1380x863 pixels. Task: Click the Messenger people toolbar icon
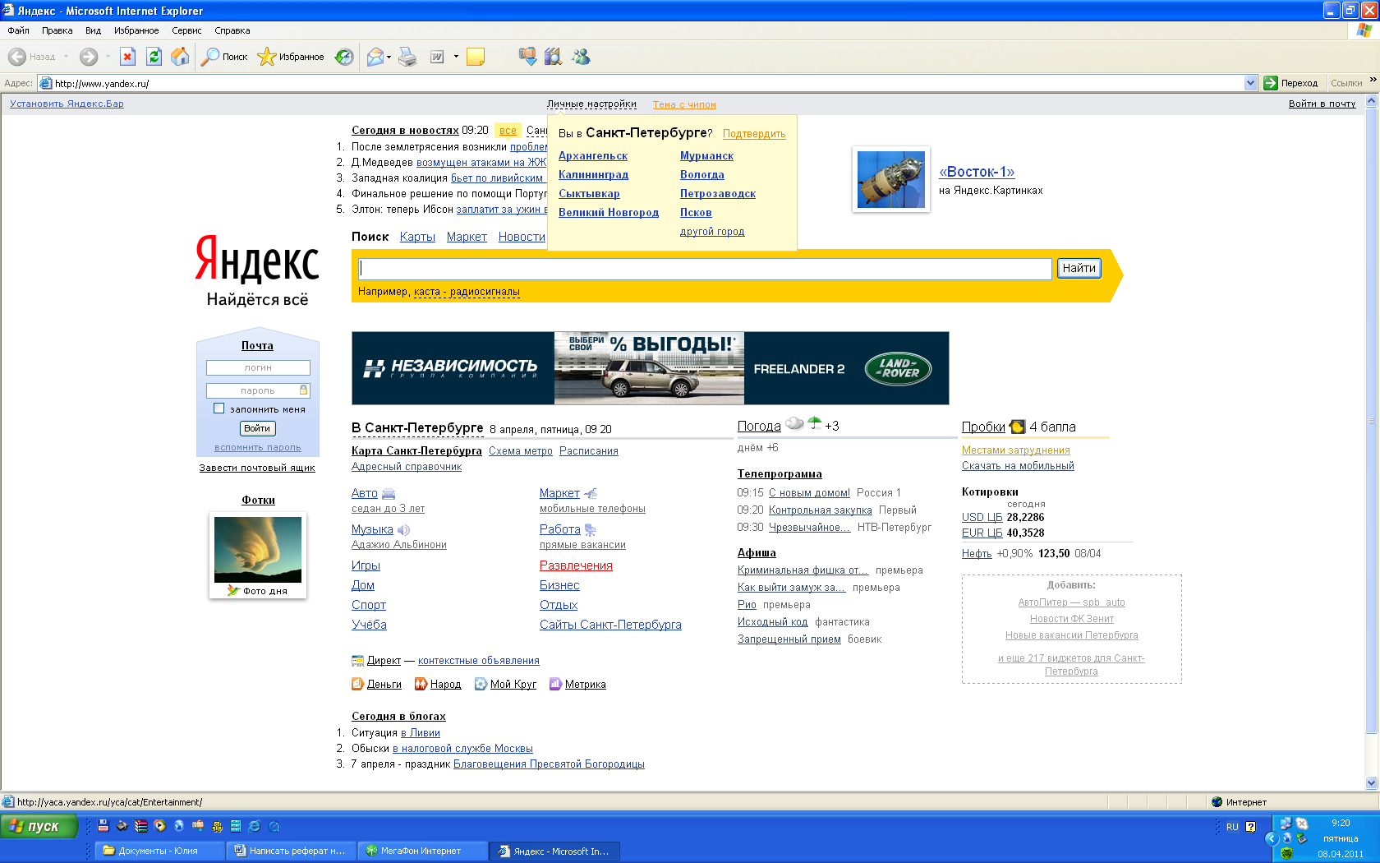581,57
